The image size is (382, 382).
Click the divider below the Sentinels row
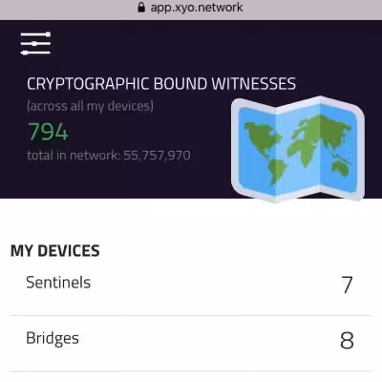pyautogui.click(x=191, y=315)
